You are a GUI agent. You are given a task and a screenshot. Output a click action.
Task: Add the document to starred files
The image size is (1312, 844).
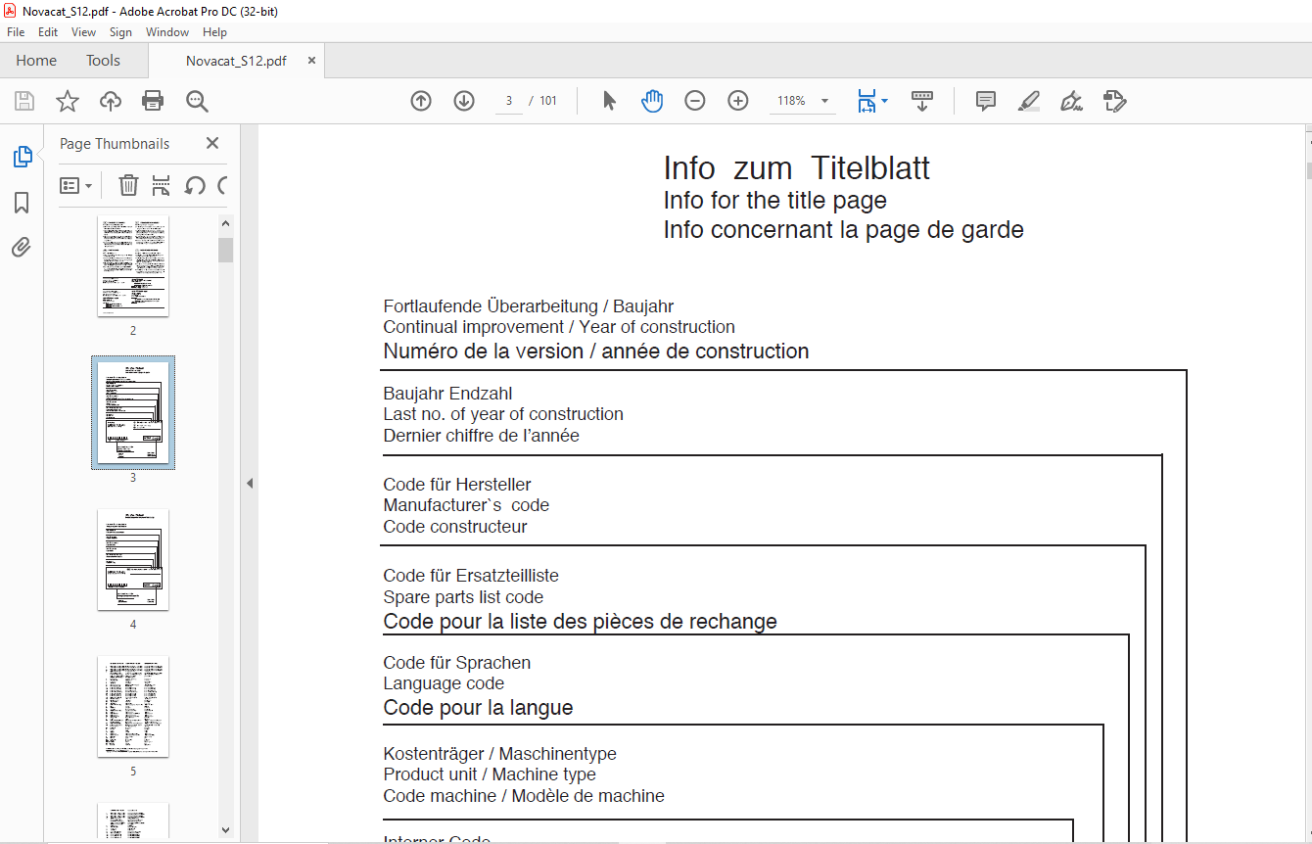[x=67, y=101]
